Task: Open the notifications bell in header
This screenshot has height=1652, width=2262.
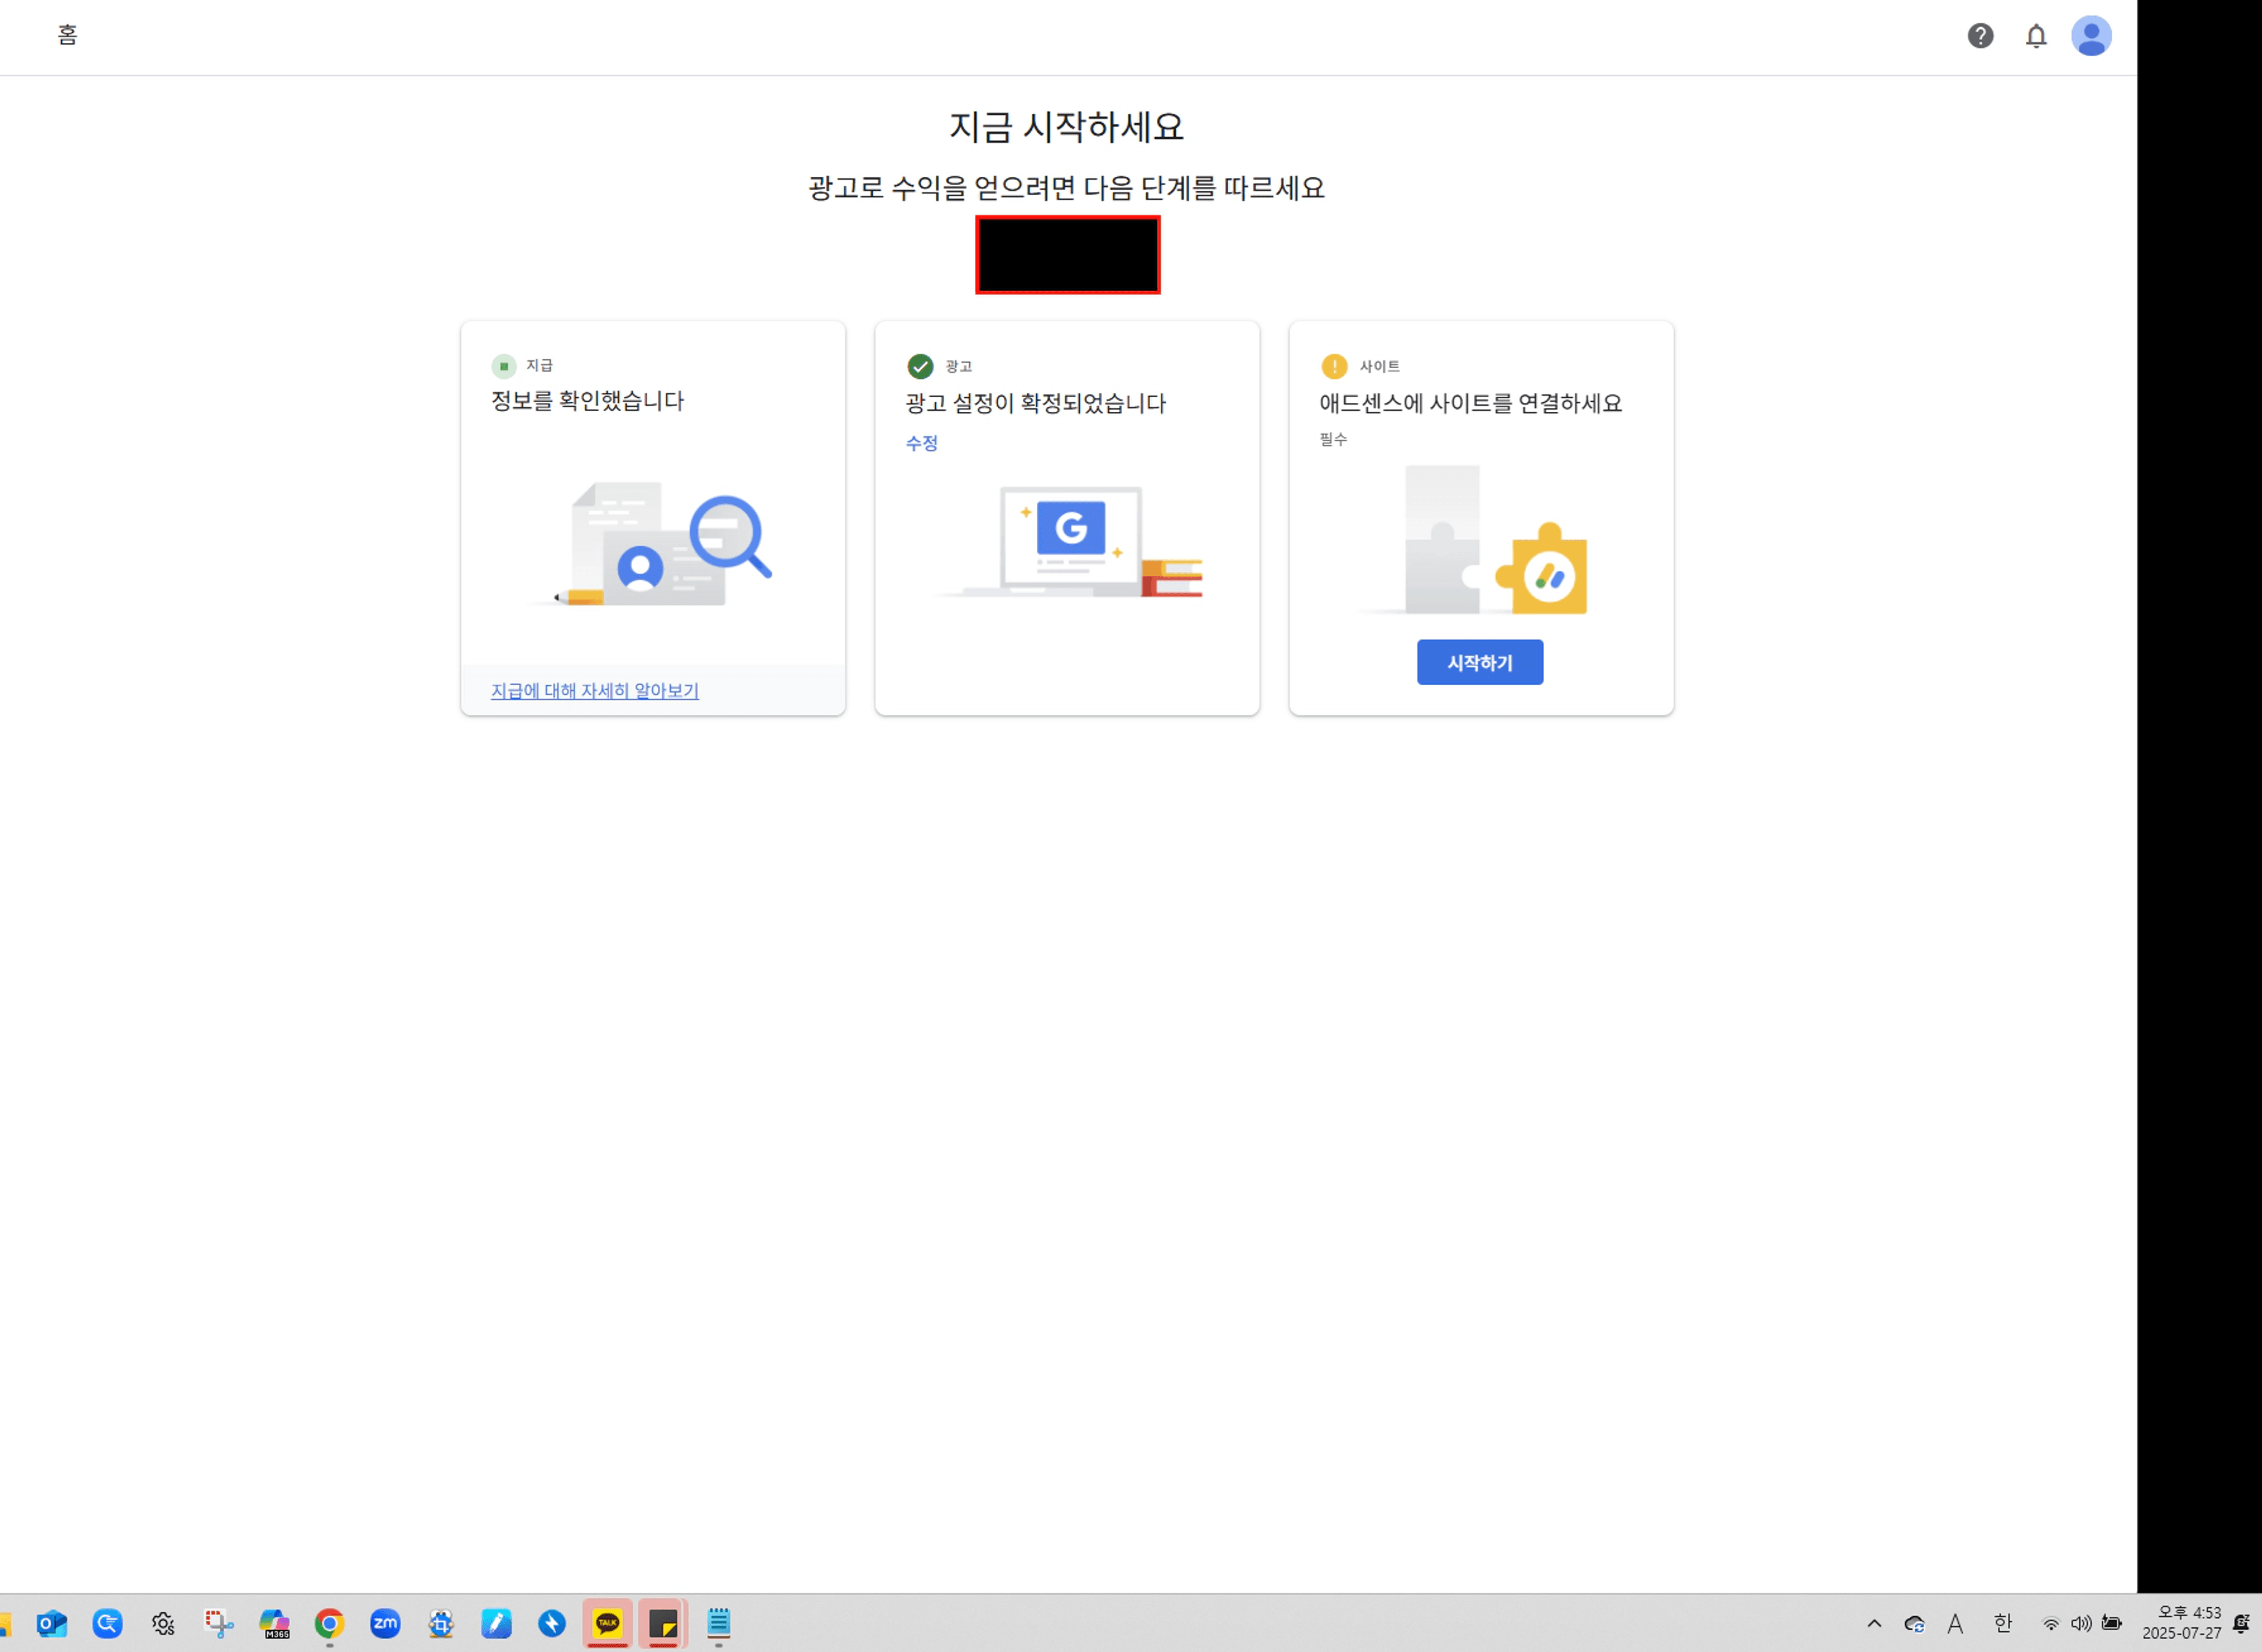Action: 2036,36
